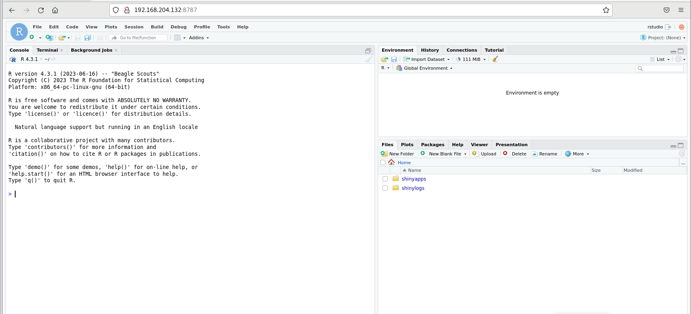Open the shinyapps folder link
The height and width of the screenshot is (314, 691).
point(414,179)
